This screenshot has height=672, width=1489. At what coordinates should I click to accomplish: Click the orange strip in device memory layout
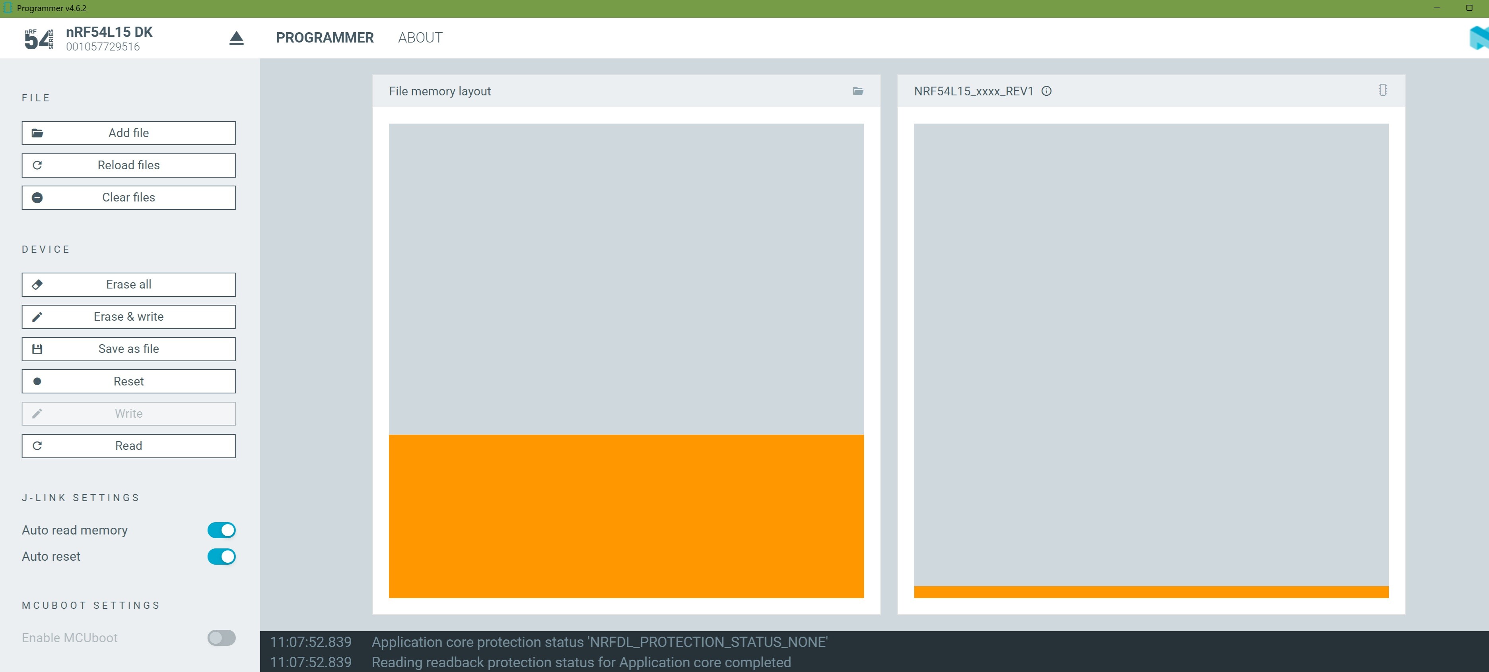1150,592
